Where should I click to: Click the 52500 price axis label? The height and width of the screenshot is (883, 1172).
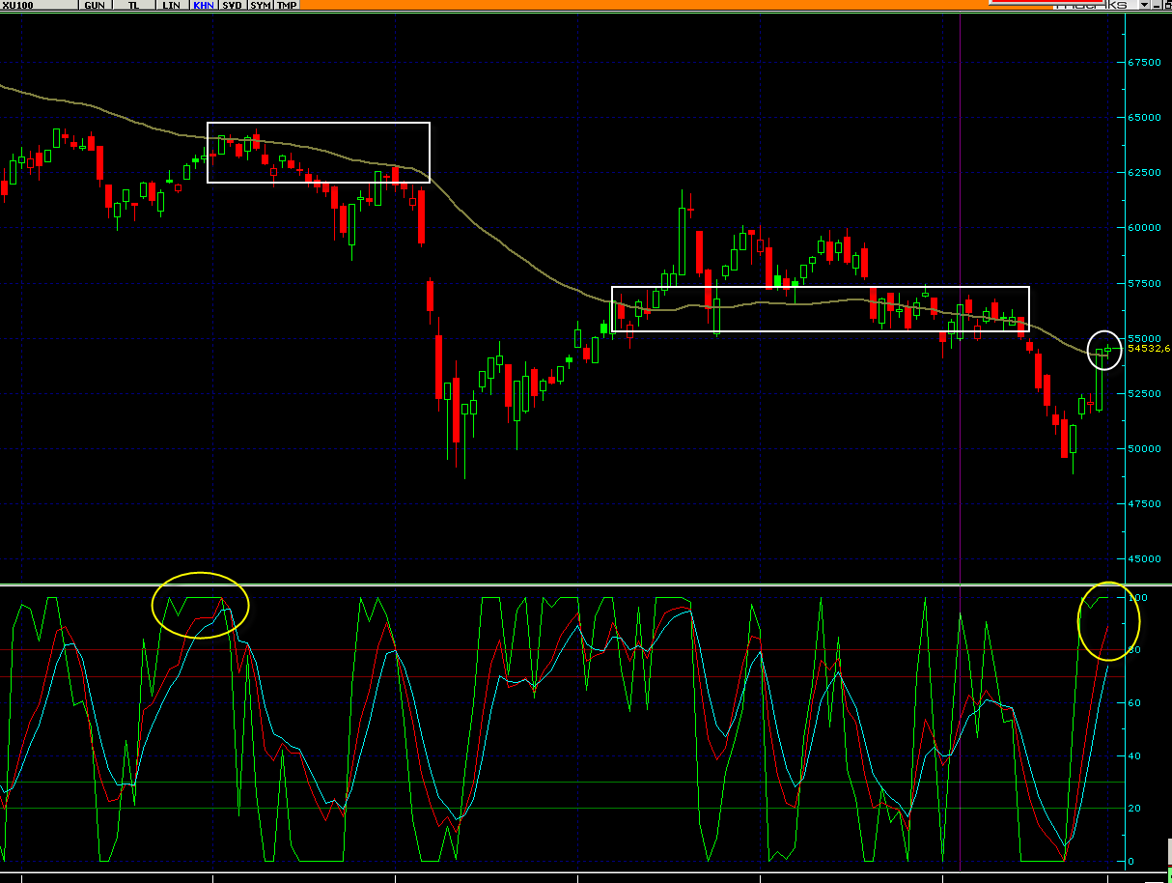1144,393
